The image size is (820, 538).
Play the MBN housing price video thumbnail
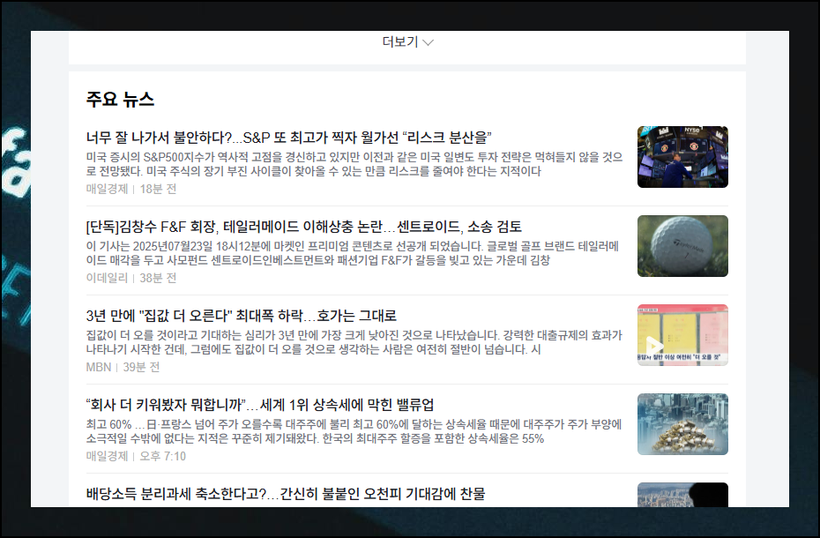682,334
